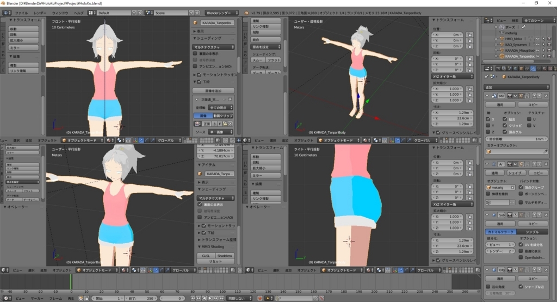Toggle the Mirror クリッピング checkbox
This screenshot has width=557, height=302.
[505, 125]
